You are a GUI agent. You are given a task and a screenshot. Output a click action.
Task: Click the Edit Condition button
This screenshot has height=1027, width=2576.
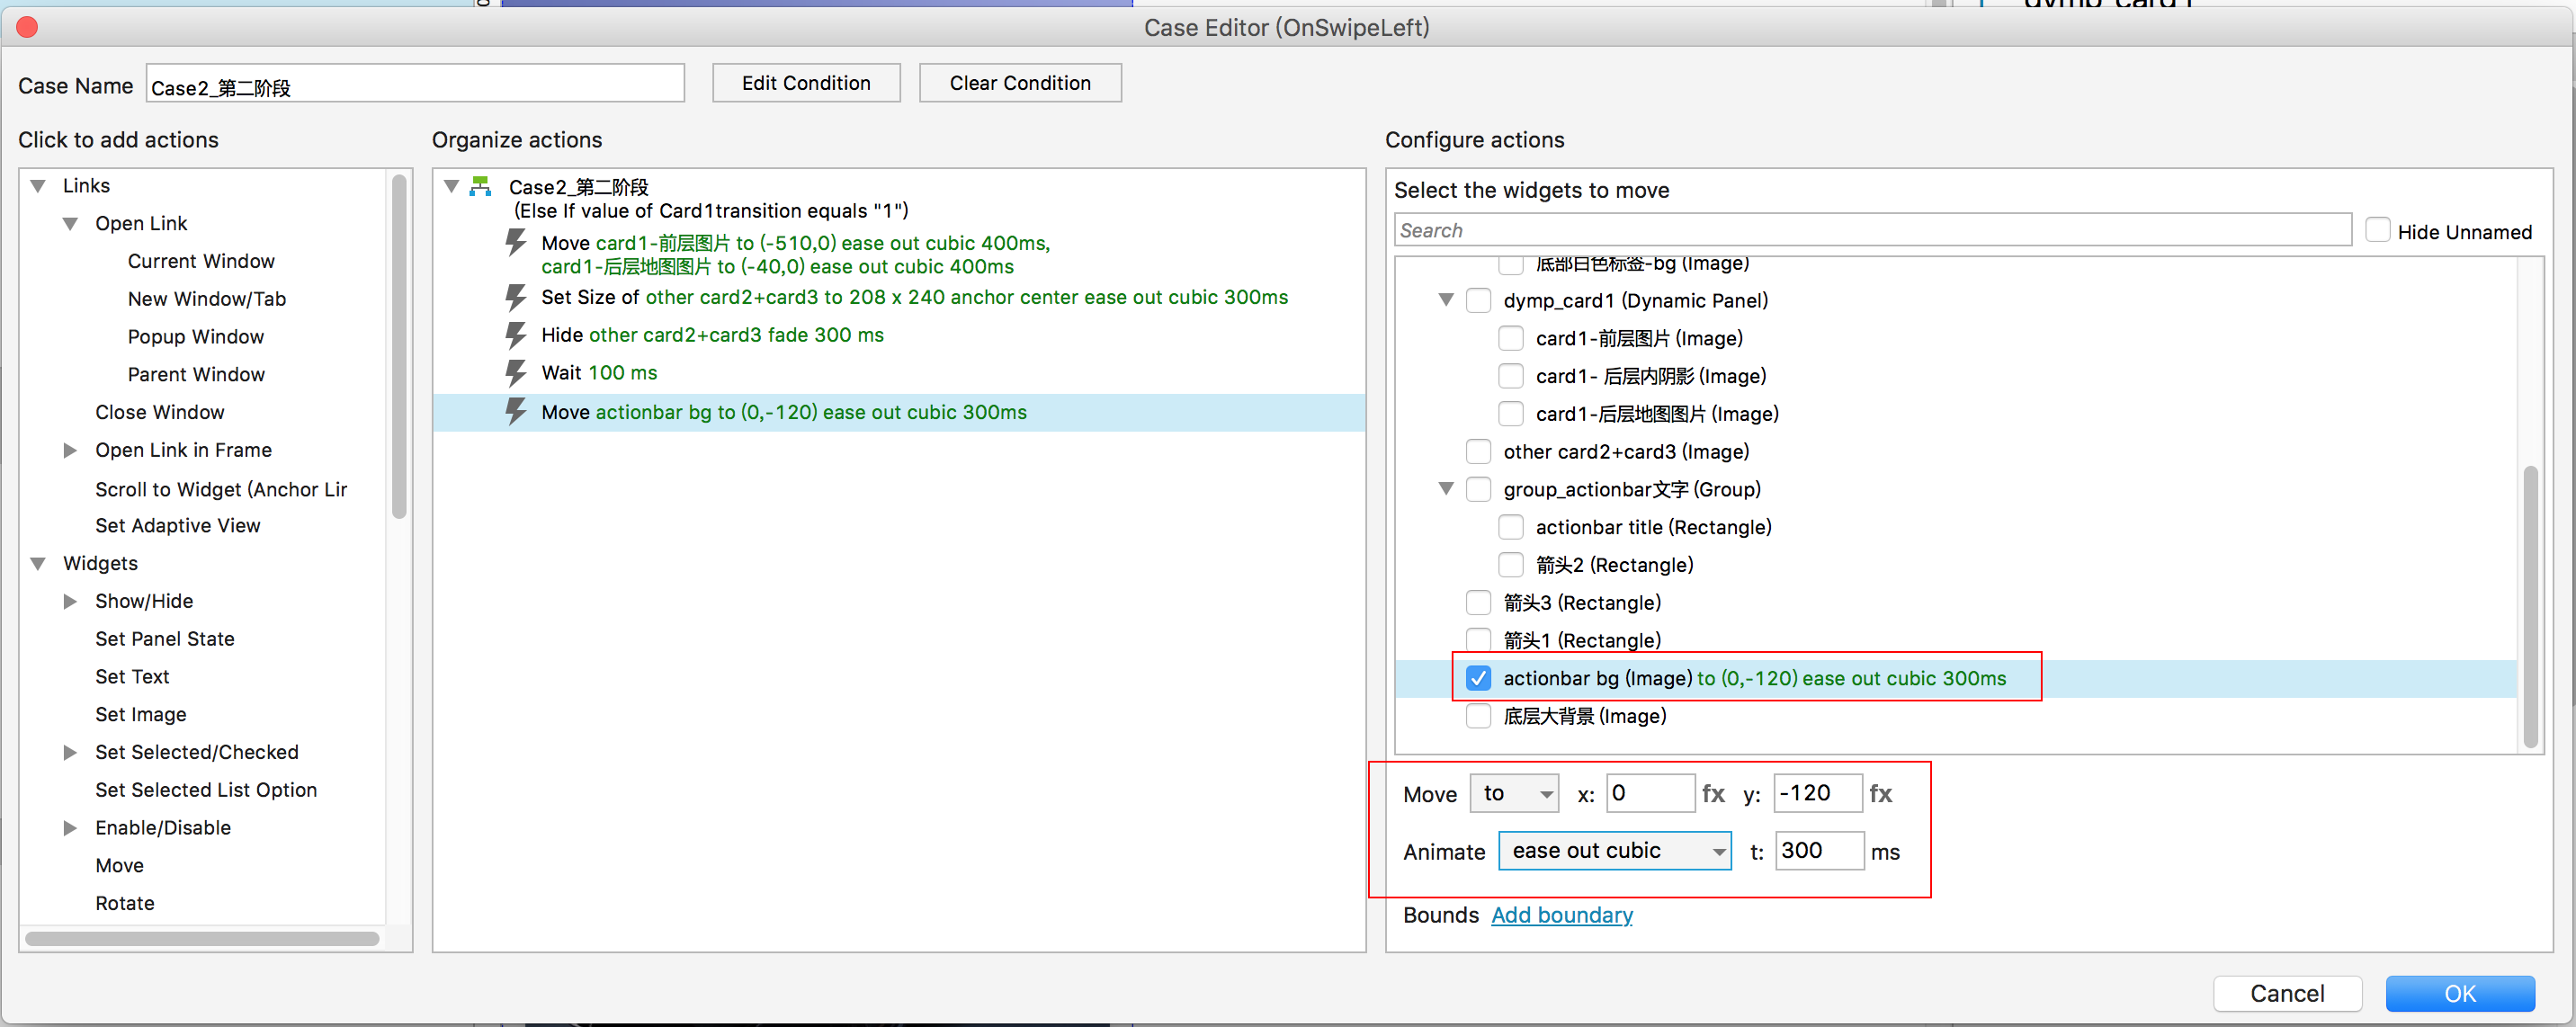coord(805,83)
